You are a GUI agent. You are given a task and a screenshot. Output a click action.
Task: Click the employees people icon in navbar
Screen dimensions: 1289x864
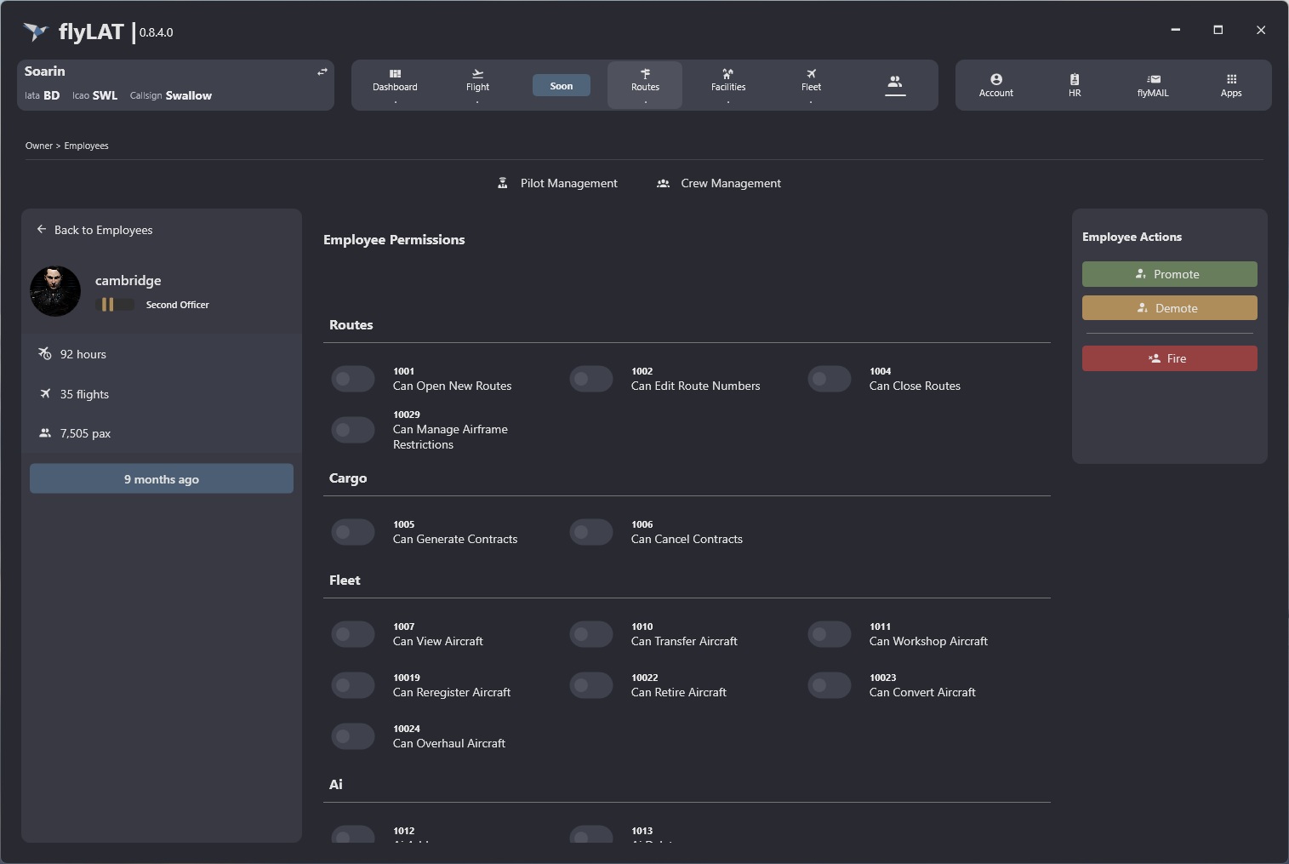[894, 82]
